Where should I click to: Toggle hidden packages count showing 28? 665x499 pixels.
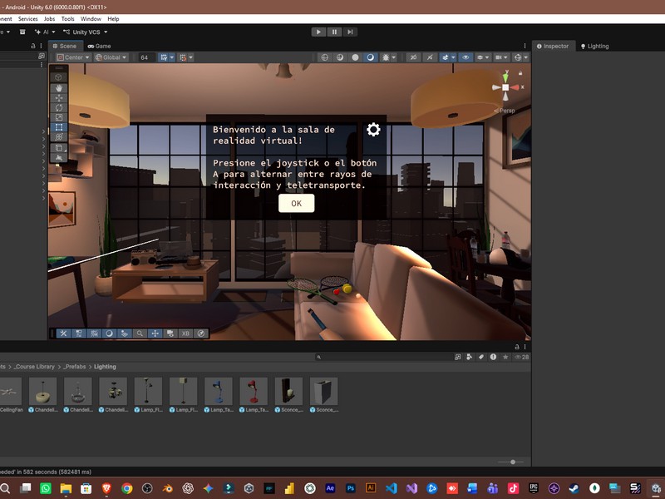522,357
